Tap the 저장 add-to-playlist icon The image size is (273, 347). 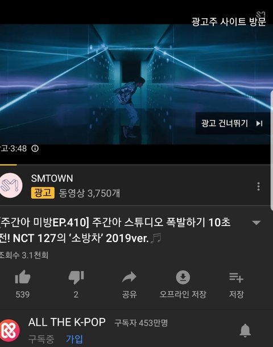tap(236, 277)
